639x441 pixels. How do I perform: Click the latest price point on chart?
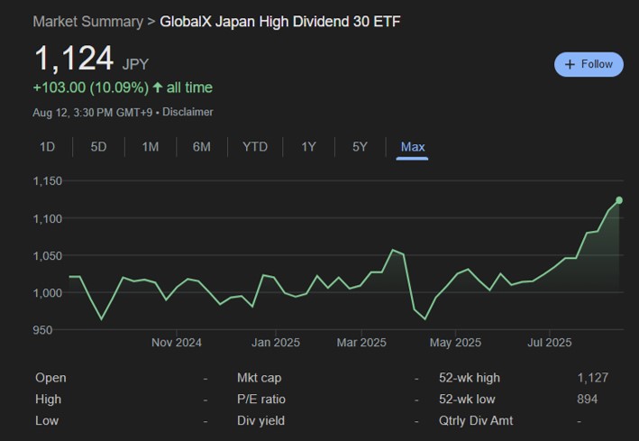(619, 200)
